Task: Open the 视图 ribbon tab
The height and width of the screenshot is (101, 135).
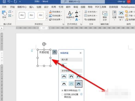Action: [x=83, y=7]
